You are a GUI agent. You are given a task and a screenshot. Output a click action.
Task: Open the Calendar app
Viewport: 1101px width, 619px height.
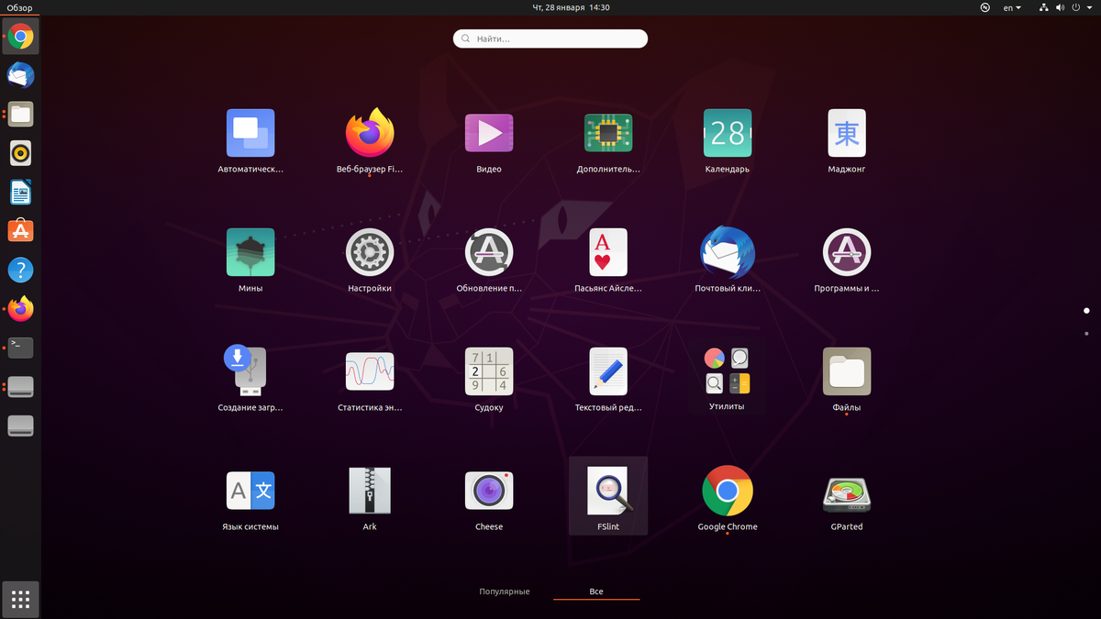pos(728,134)
